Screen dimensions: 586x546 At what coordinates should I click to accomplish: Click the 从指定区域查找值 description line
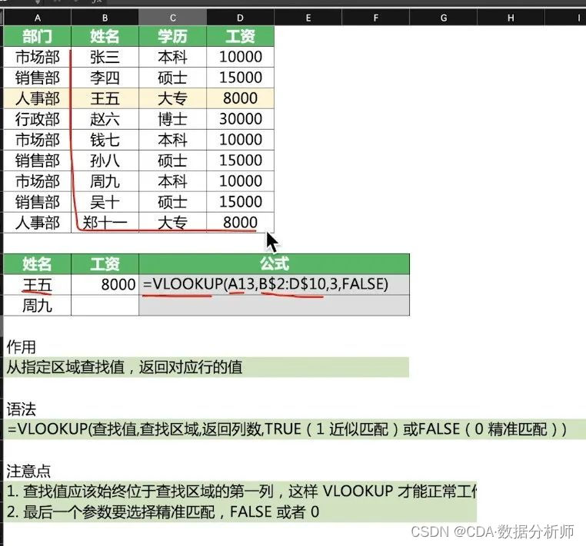click(206, 367)
